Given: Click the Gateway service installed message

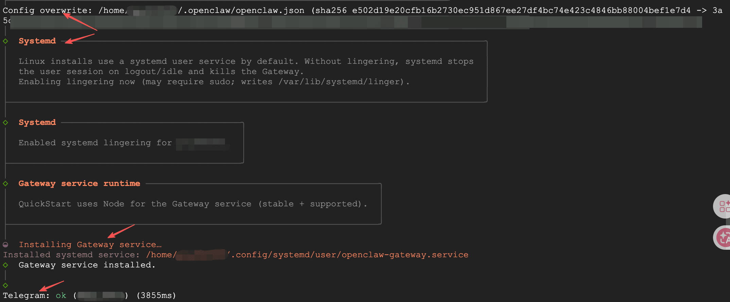Looking at the screenshot, I should (x=87, y=265).
